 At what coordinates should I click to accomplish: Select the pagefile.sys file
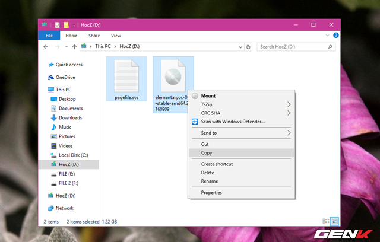126,79
